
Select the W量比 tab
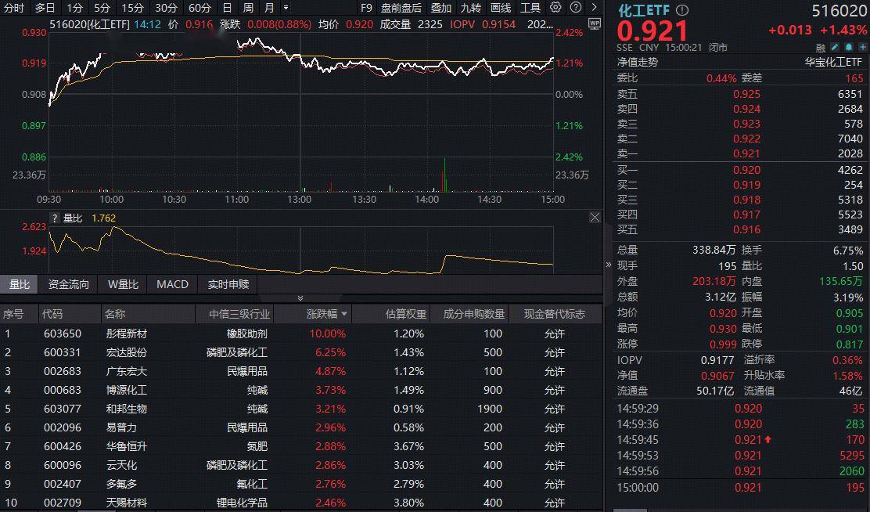(x=123, y=284)
